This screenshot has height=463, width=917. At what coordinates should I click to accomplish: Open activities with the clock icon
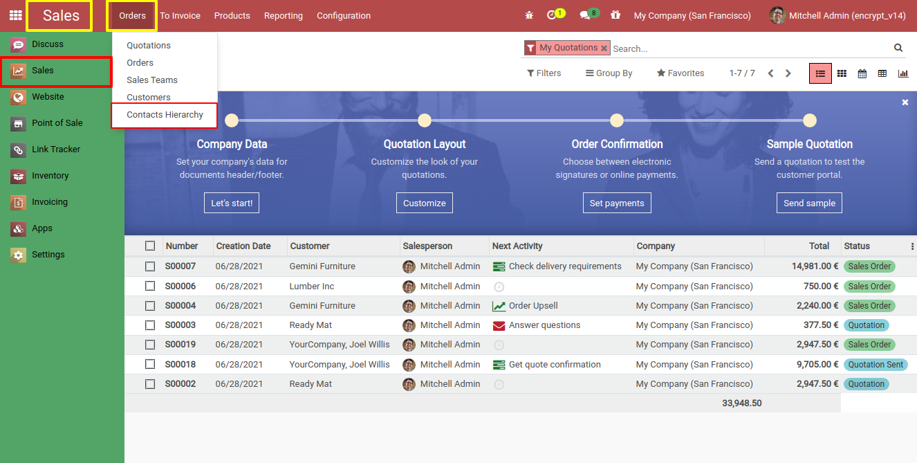pyautogui.click(x=551, y=15)
